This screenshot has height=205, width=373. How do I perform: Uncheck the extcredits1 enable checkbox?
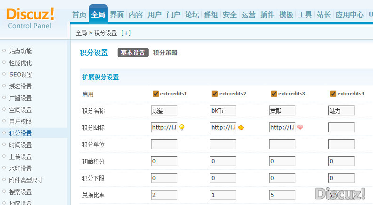click(x=156, y=93)
